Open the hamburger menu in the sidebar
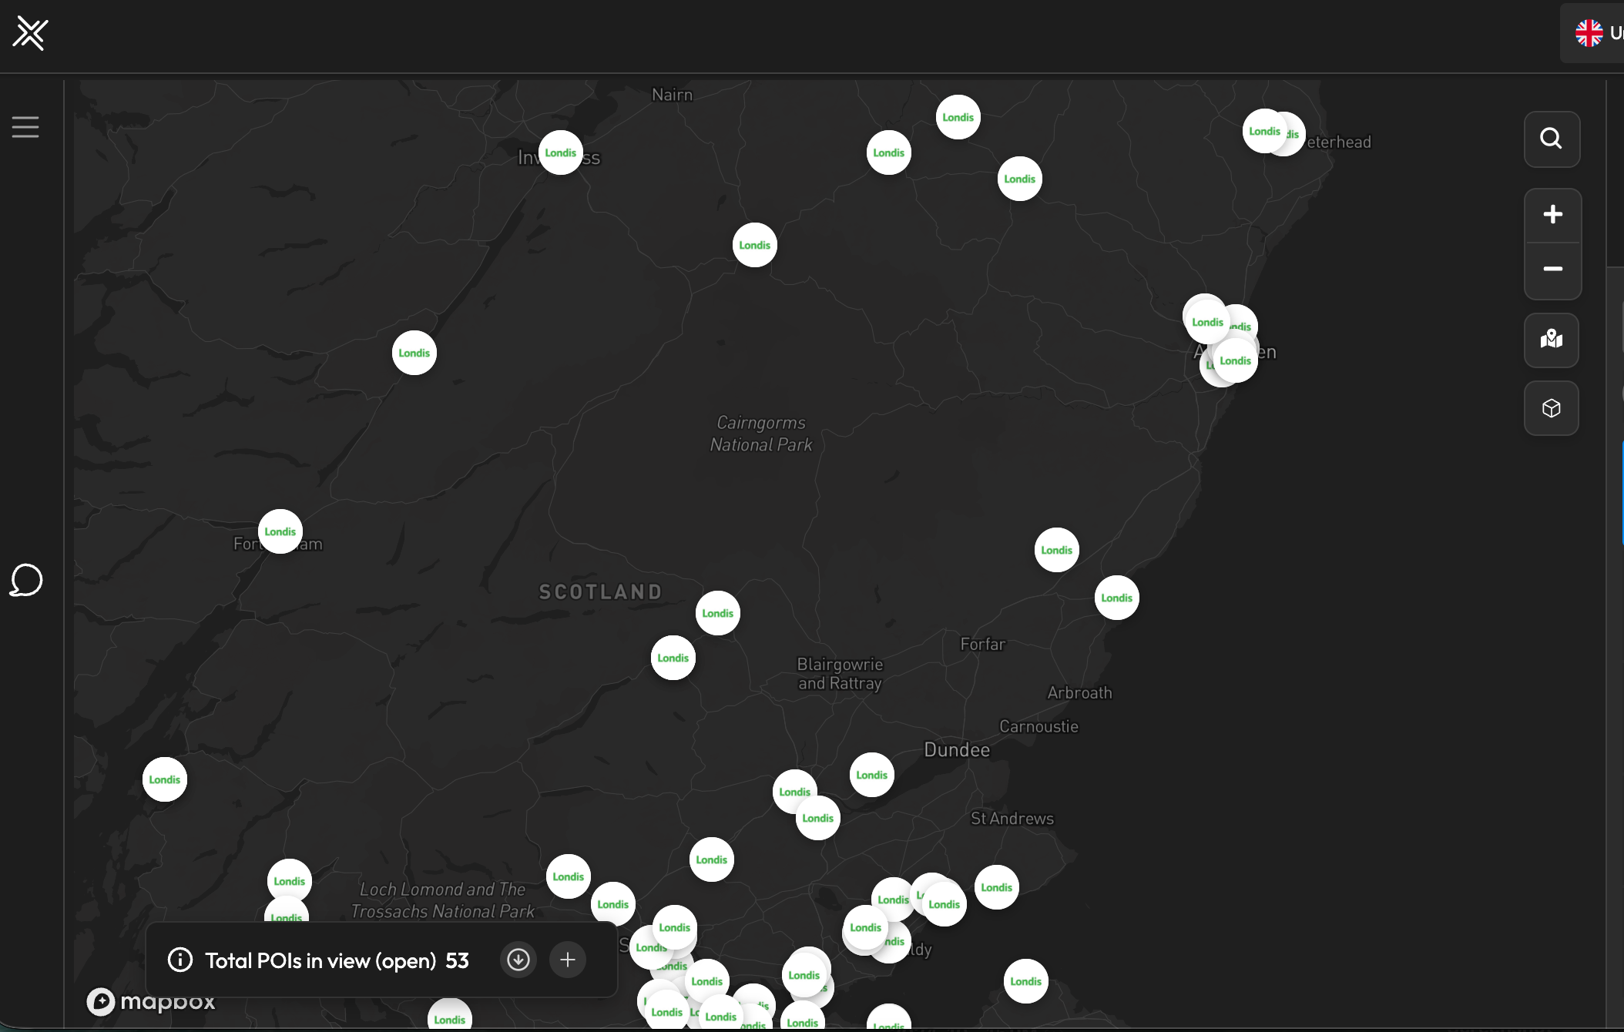 point(25,127)
